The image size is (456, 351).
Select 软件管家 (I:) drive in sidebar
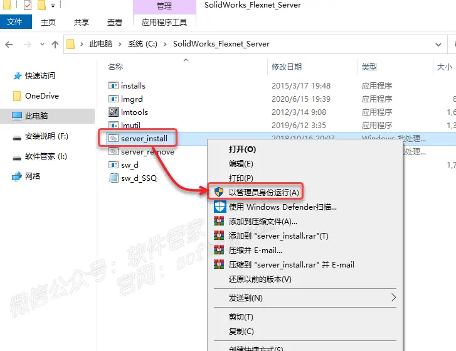(46, 156)
